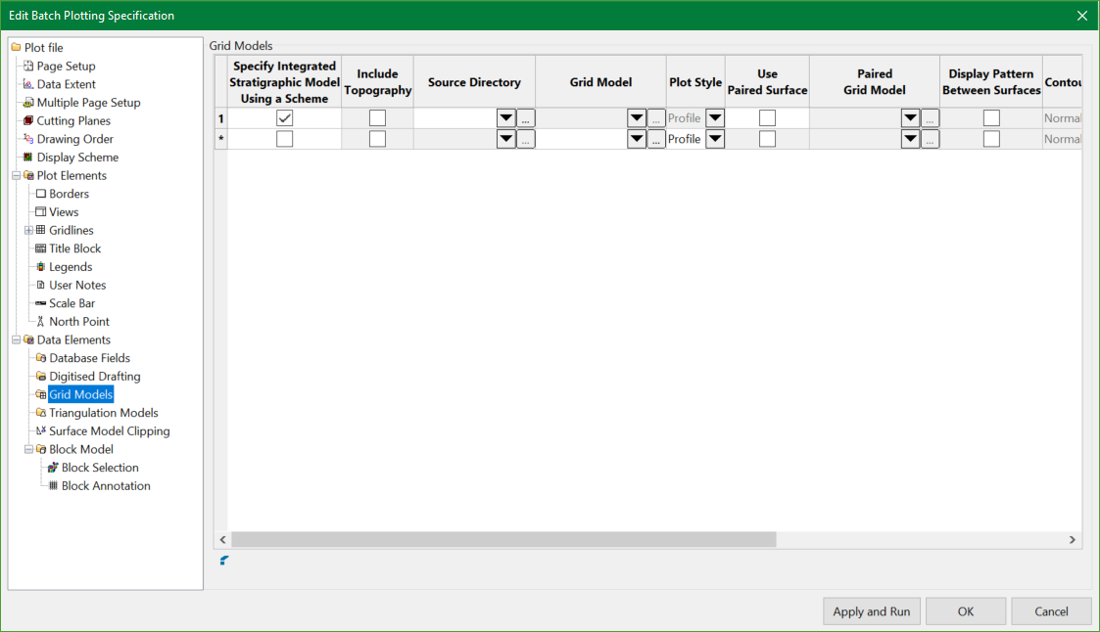Viewport: 1100px width, 632px height.
Task: Click the blue icon below the grid
Action: point(223,560)
